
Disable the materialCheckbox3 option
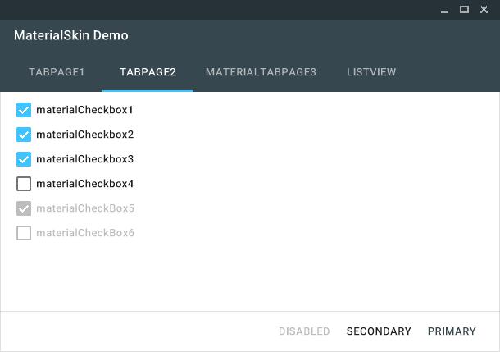24,159
